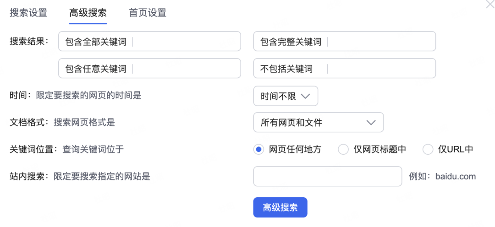Image resolution: width=495 pixels, height=227 pixels.
Task: Choose the 仅URL中 radio option
Action: tap(428, 150)
